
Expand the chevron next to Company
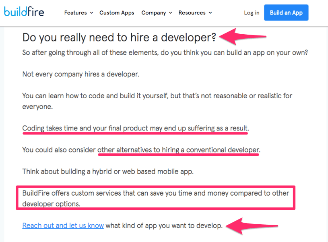tap(170, 13)
